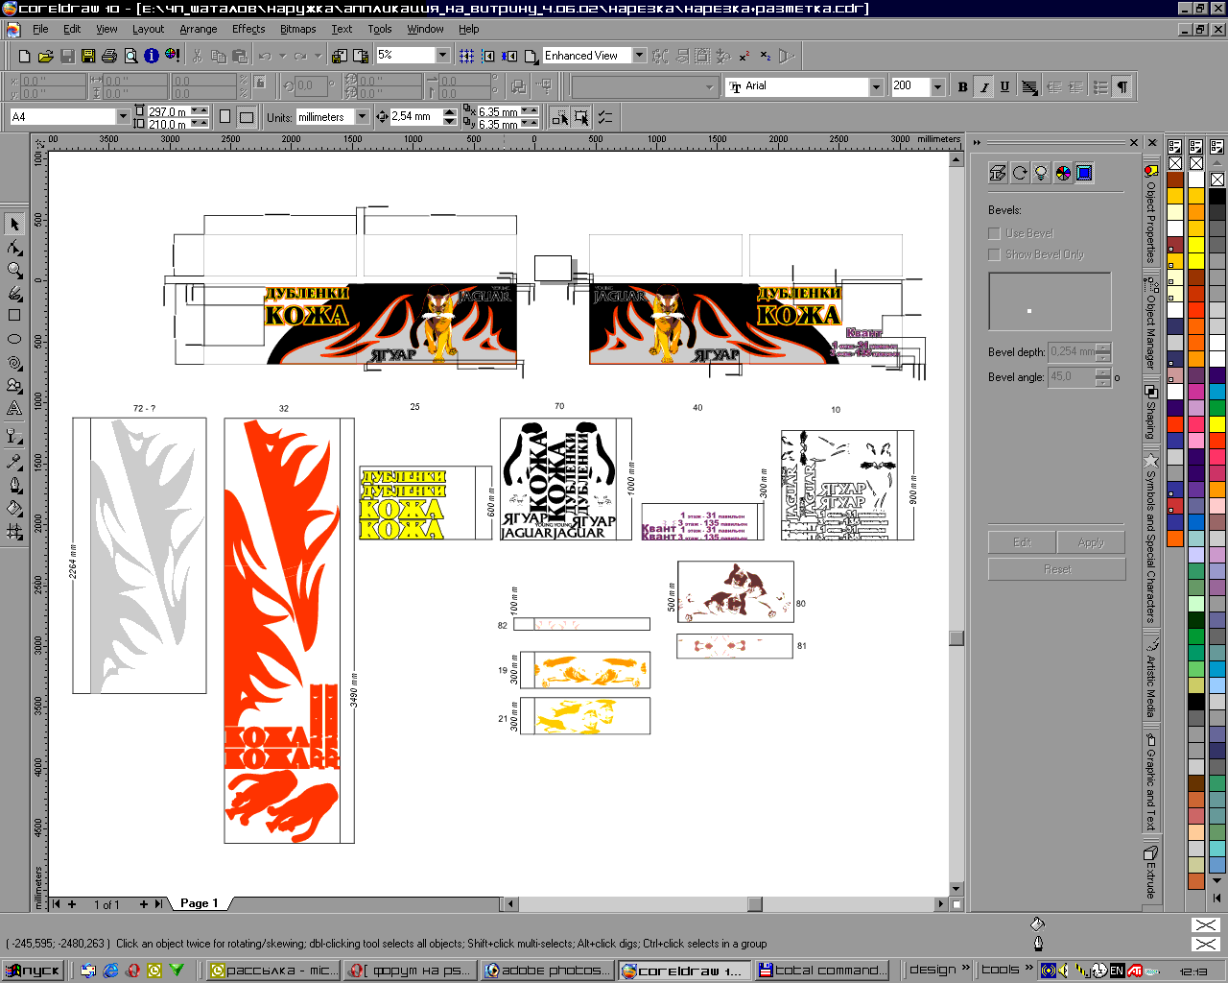Open the font size 200 dropdown

(x=937, y=86)
